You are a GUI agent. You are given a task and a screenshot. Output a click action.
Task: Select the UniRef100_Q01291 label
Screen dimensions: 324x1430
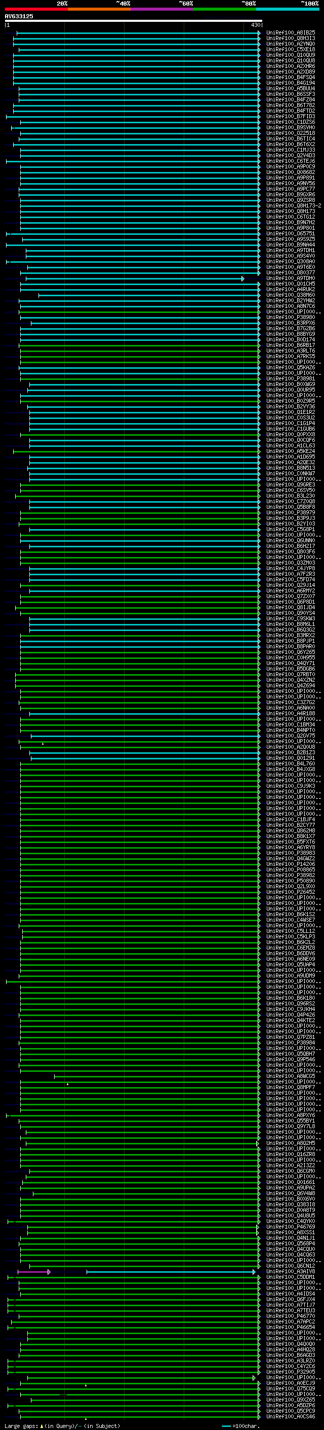click(x=291, y=758)
